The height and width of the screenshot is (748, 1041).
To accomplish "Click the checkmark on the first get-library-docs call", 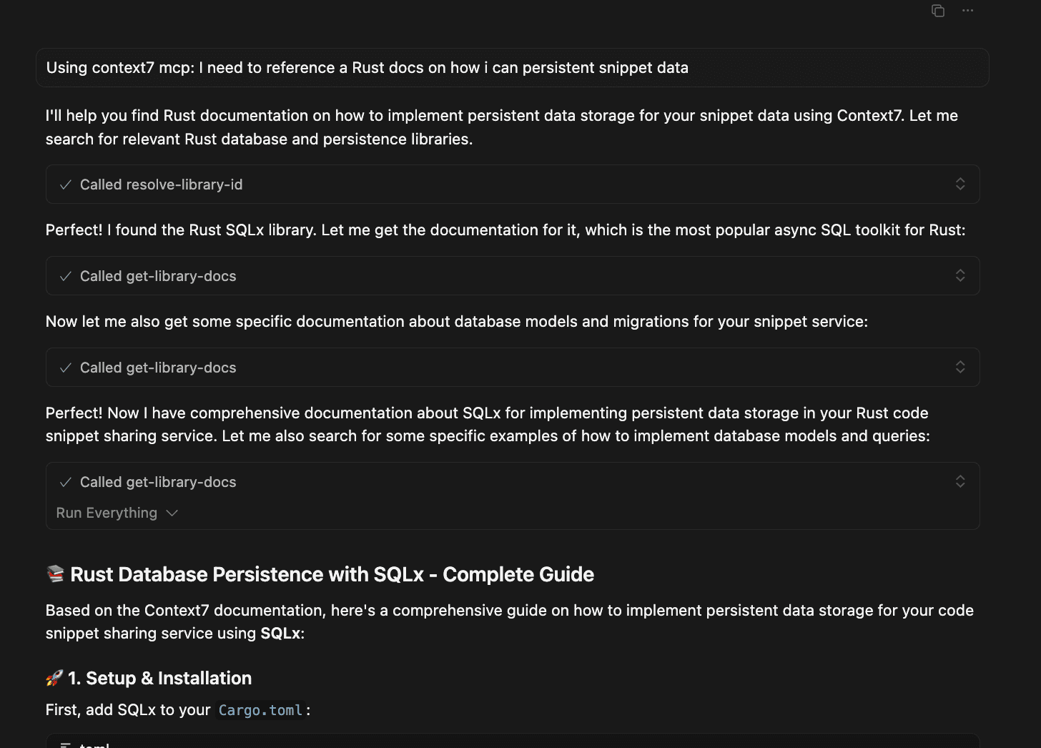I will [x=65, y=275].
